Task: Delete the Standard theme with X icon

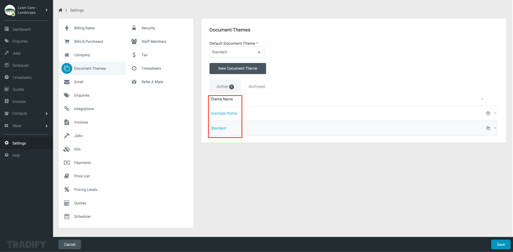Action: click(x=495, y=128)
